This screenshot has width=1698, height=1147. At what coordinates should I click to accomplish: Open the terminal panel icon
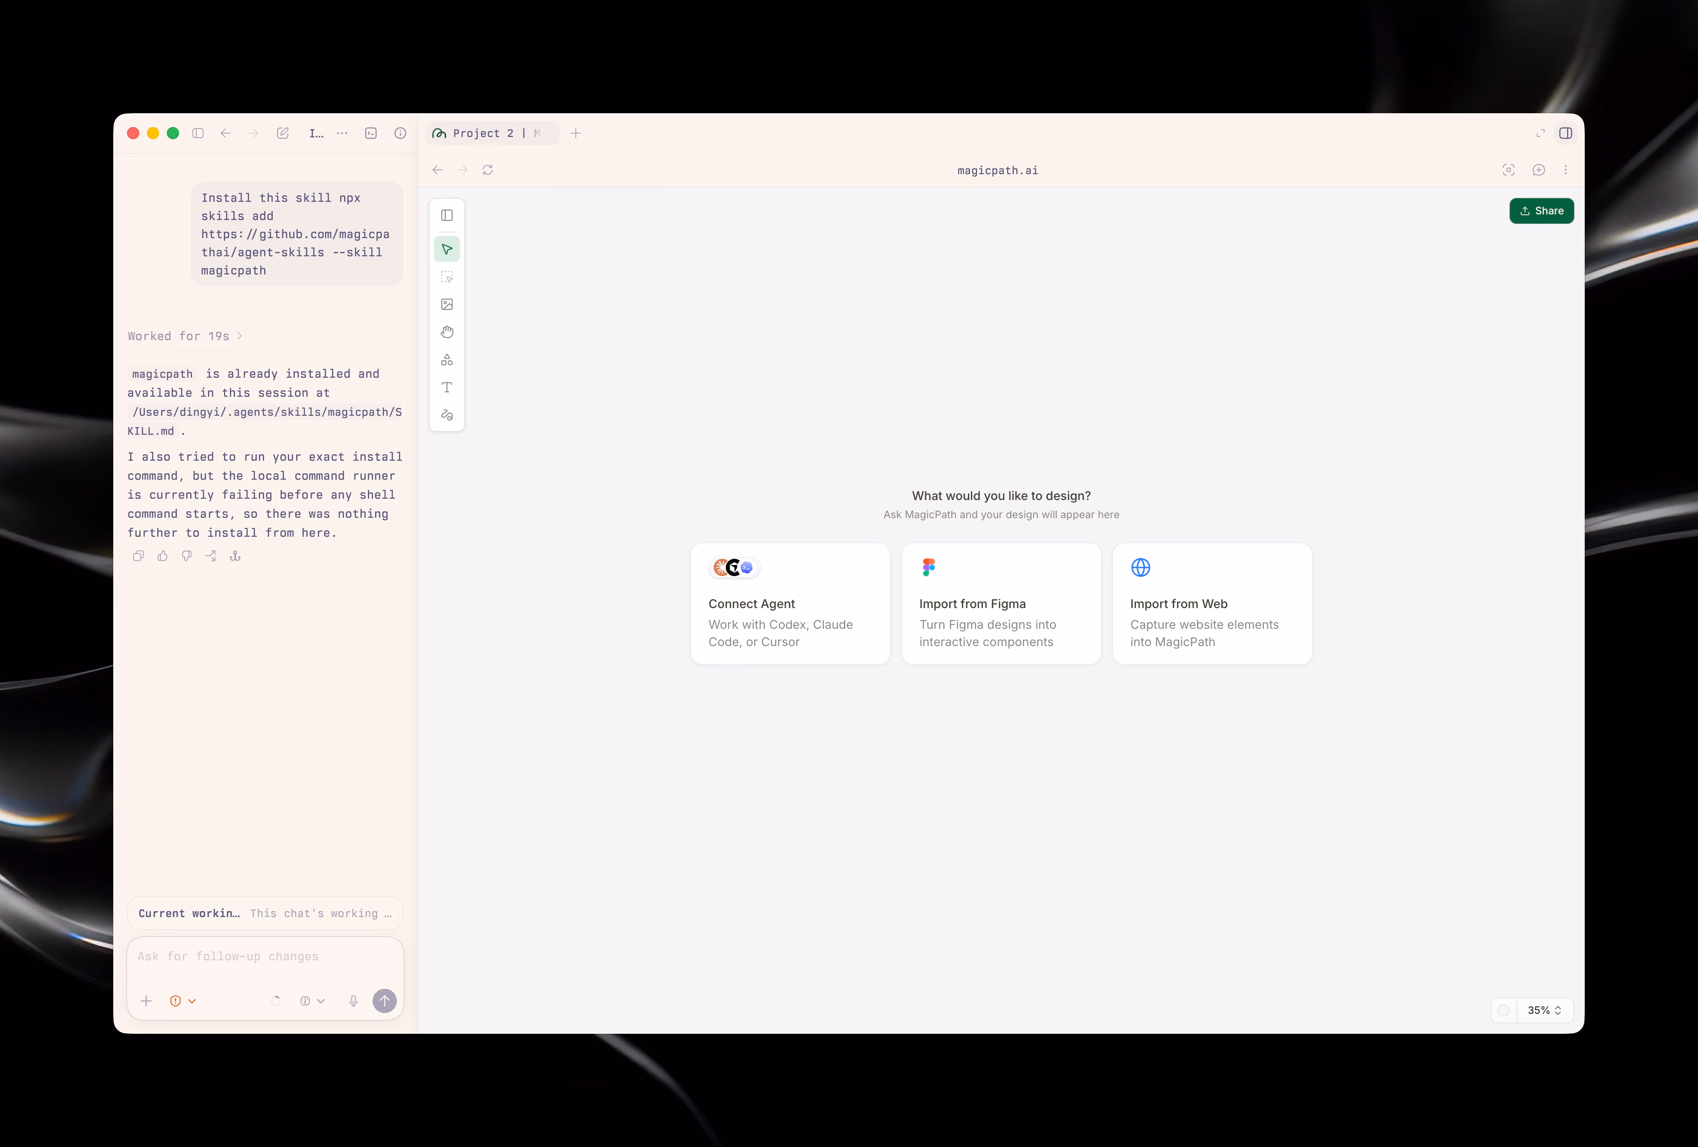coord(371,133)
